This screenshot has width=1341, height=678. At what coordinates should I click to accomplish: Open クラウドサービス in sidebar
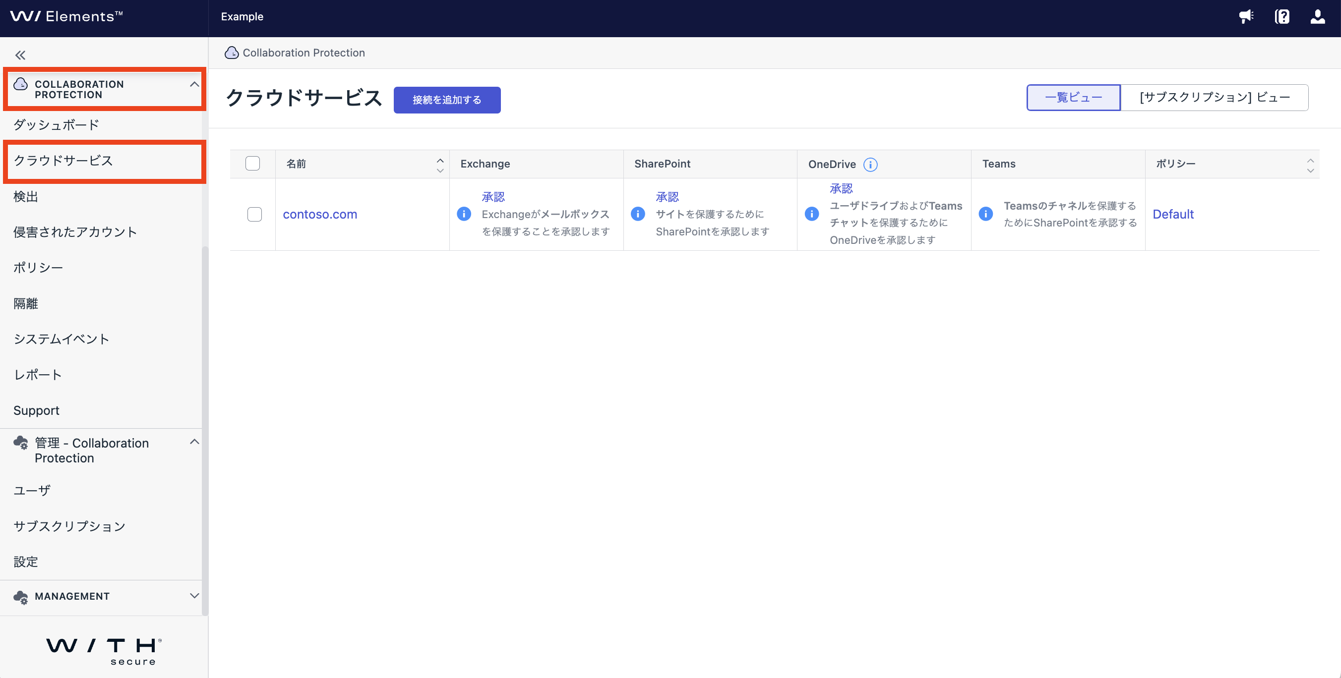pyautogui.click(x=63, y=161)
